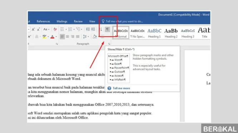The width and height of the screenshot is (238, 133).
Task: Click the Increase Font Size icon
Action: pyautogui.click(x=33, y=29)
